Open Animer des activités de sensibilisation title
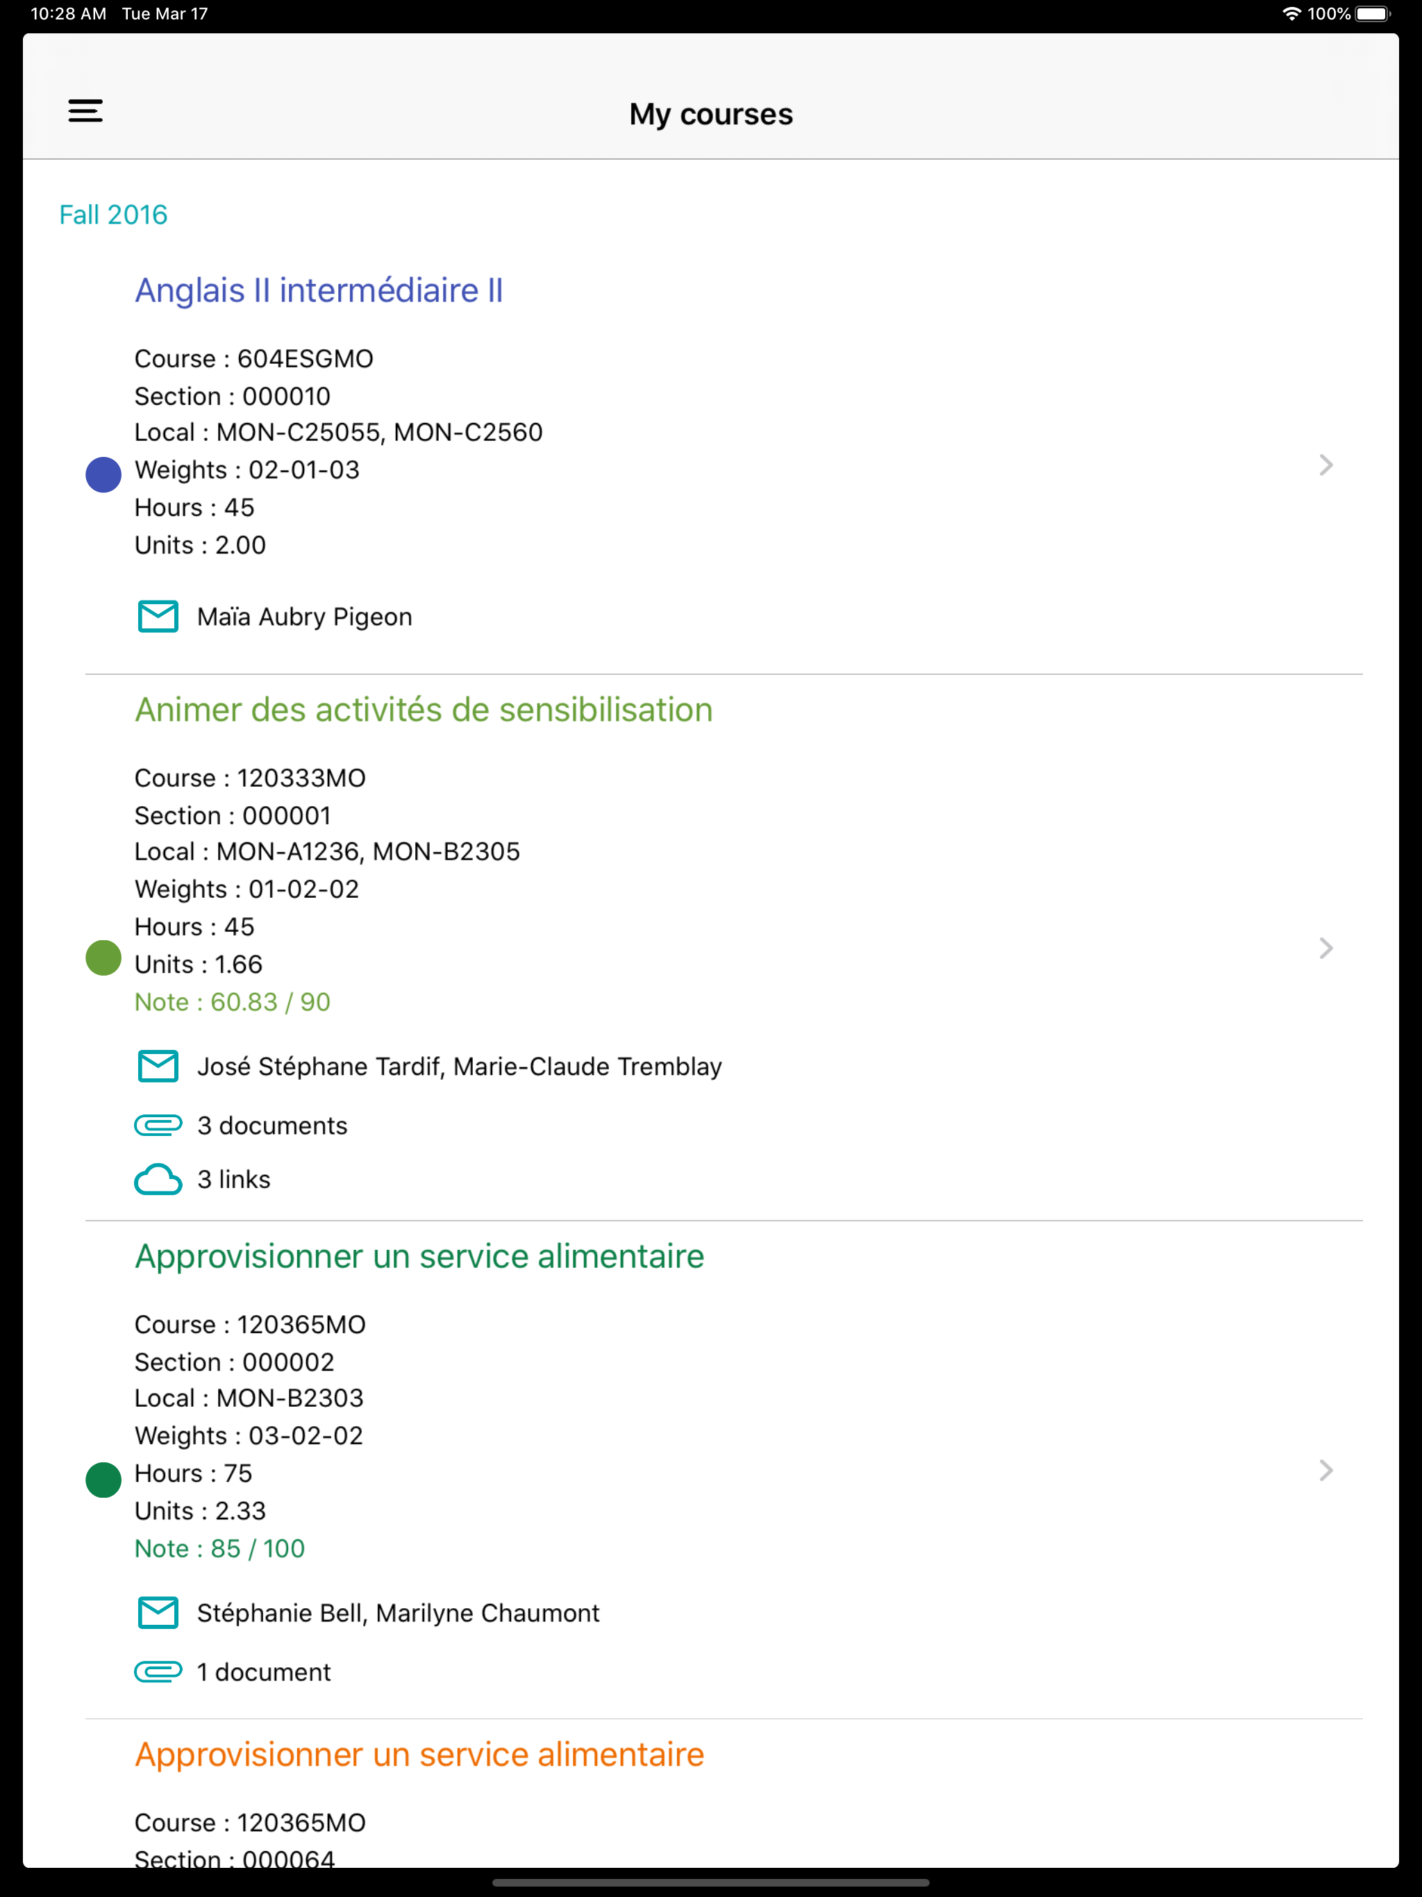The width and height of the screenshot is (1422, 1897). point(424,710)
